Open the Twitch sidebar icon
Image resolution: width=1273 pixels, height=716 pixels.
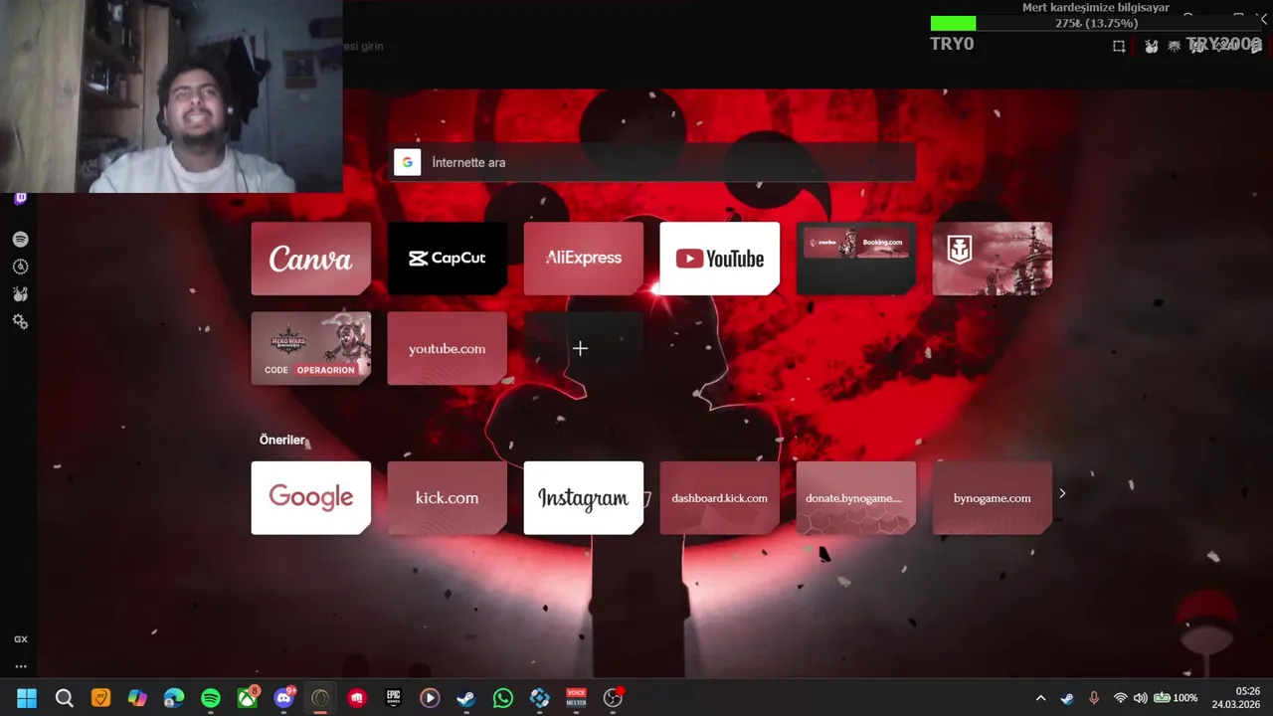tap(20, 199)
